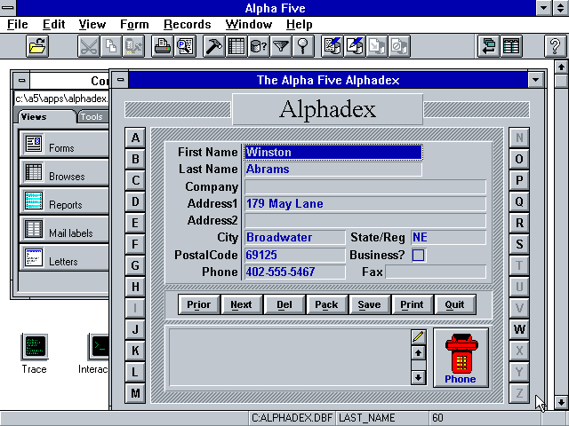Open the File menu
Viewport: 569px width, 426px height.
click(18, 24)
